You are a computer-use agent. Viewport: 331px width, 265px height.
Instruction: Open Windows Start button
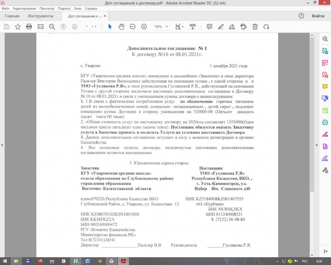(x=5, y=261)
